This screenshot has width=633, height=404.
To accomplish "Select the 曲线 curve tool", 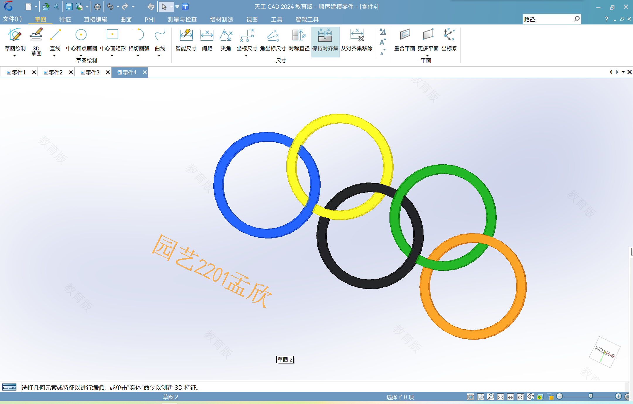I will coord(160,40).
